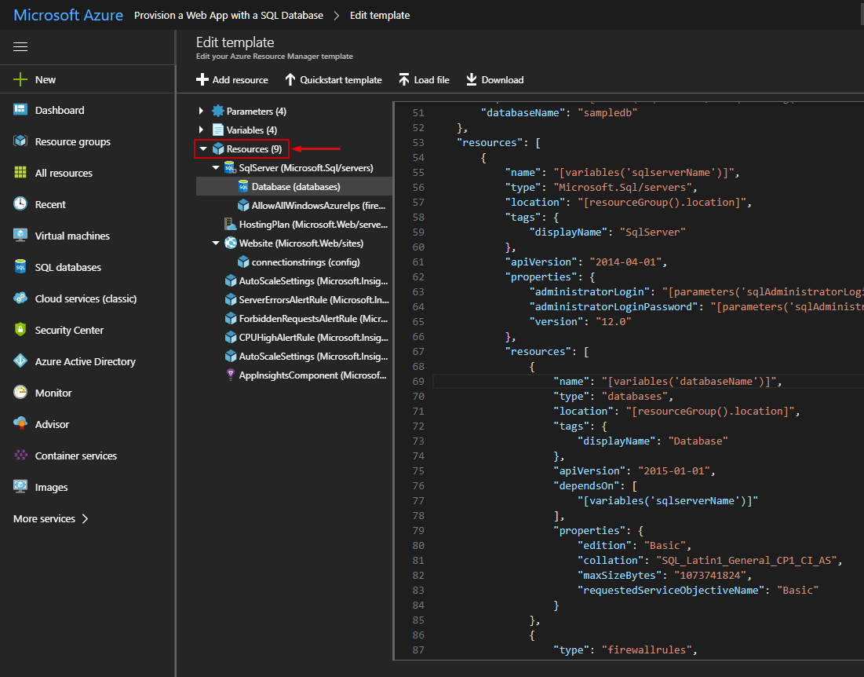Click the "sampledb" databaseName value
Screen dimensions: 864x677
[x=607, y=112]
